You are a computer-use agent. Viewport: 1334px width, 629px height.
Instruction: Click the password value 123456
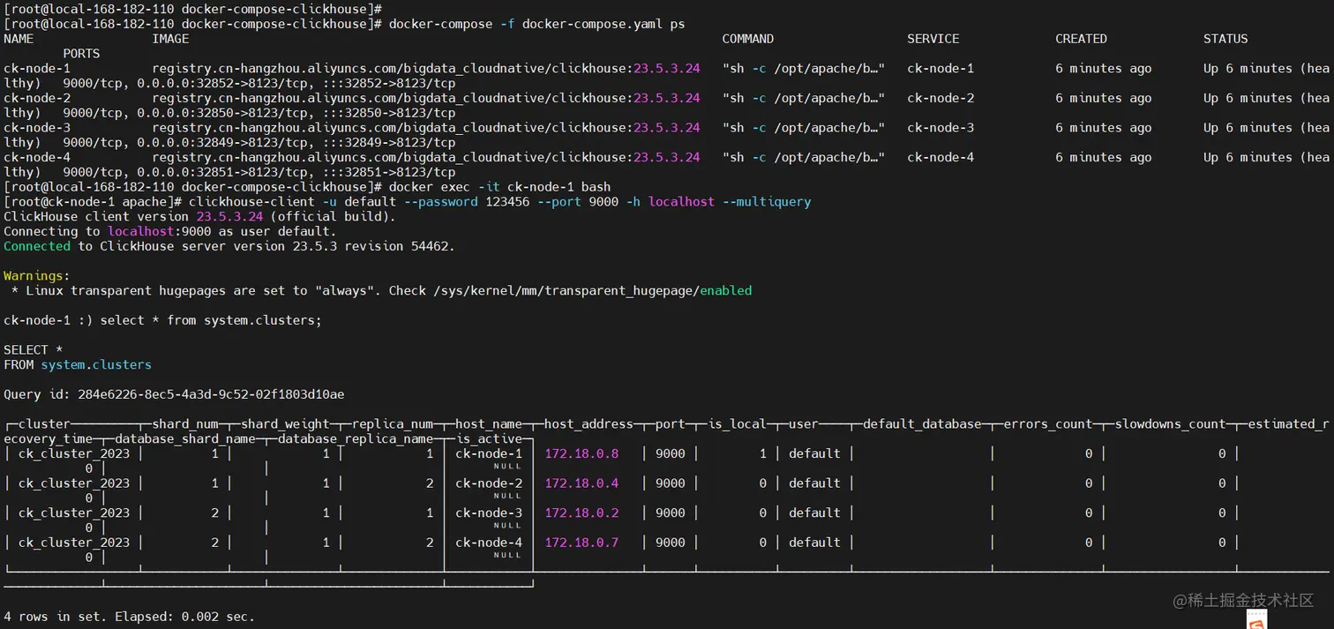tap(507, 202)
